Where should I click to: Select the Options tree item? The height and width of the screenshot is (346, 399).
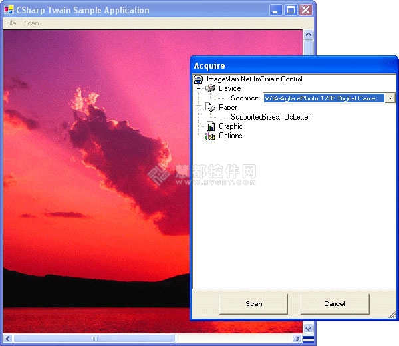pyautogui.click(x=231, y=136)
